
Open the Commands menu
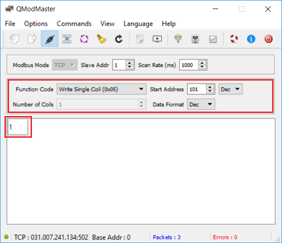pyautogui.click(x=74, y=23)
